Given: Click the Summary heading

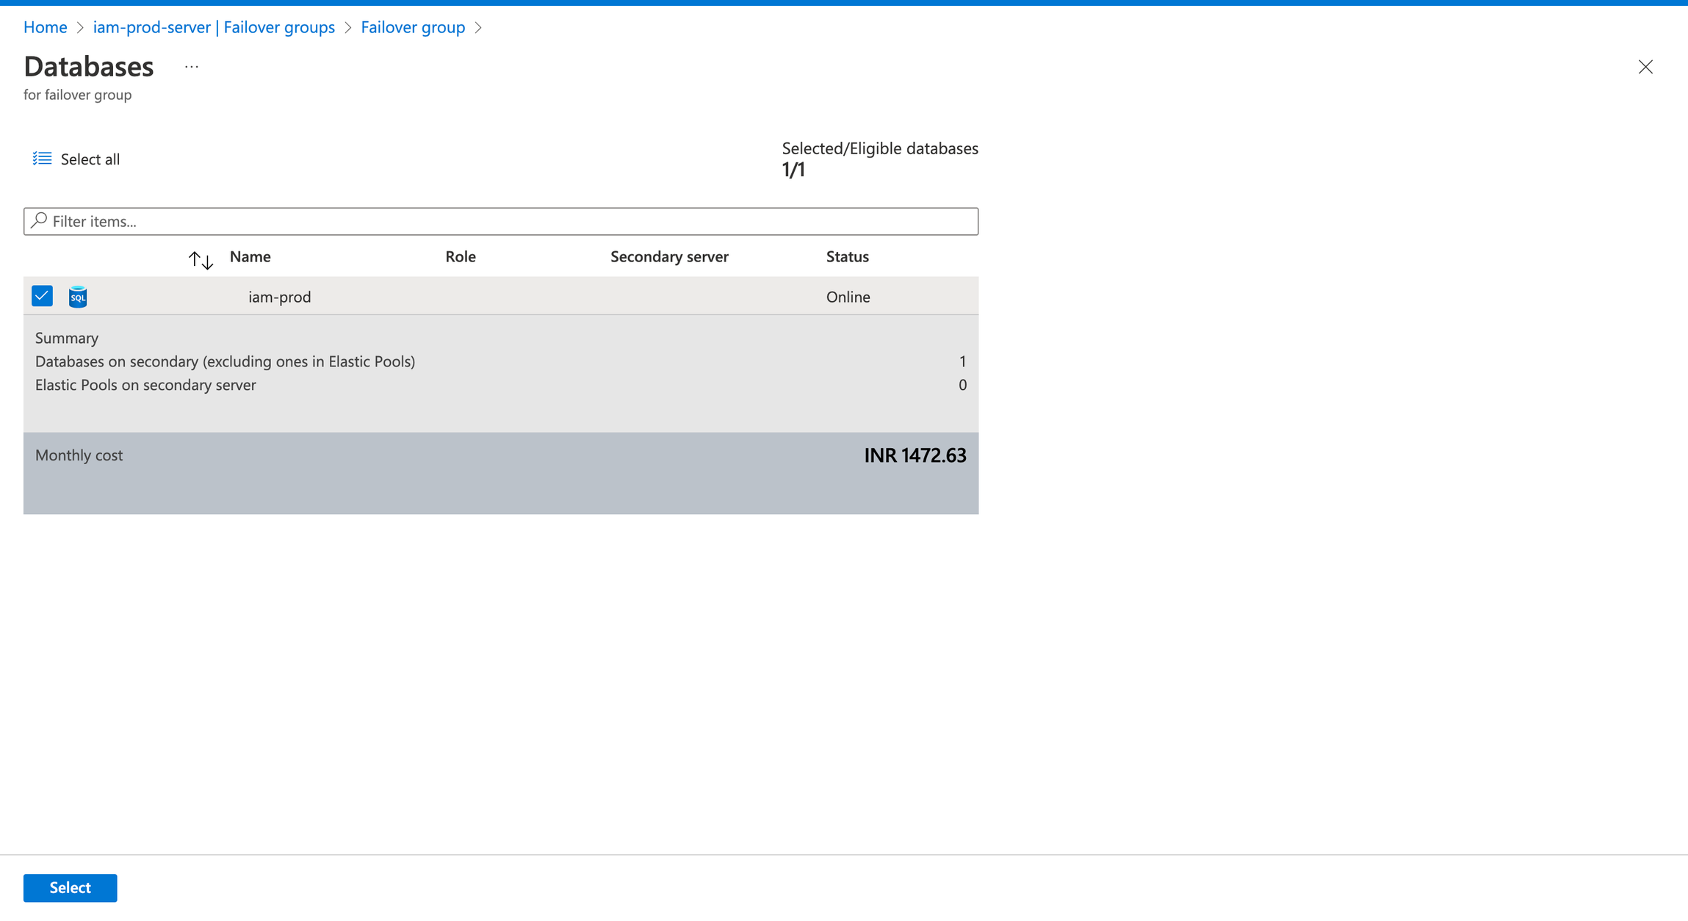Looking at the screenshot, I should [x=67, y=338].
